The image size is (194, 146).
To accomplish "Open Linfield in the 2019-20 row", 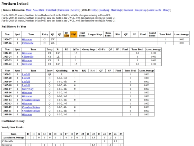I will pos(26,78).
